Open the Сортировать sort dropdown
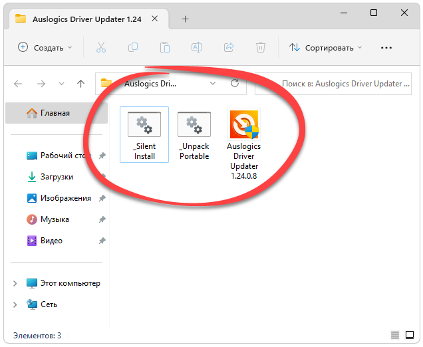The image size is (423, 347). 326,48
